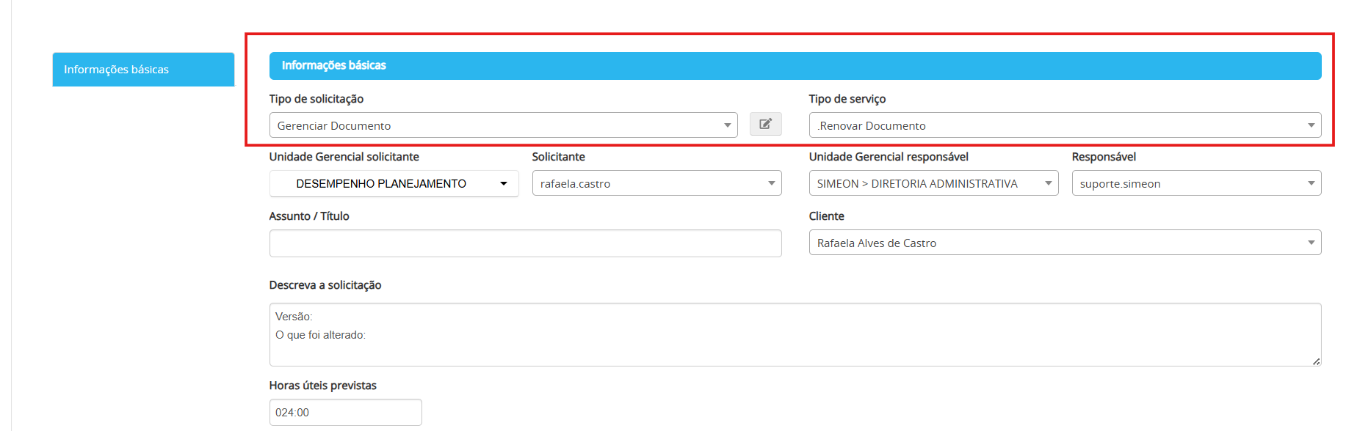Focus the Descreva a solicitação text area

(795, 334)
